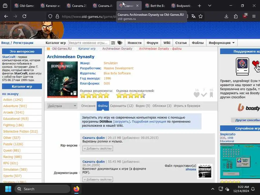Focus the game name search field
The width and height of the screenshot is (260, 195).
(89, 43)
